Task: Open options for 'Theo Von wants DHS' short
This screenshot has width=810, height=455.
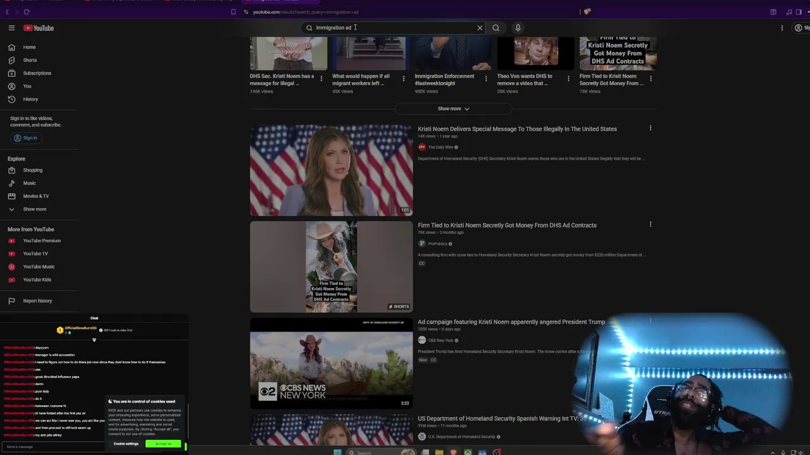Action: (568, 79)
